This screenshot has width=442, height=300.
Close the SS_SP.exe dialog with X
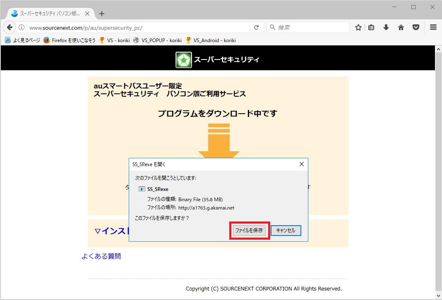(302, 164)
